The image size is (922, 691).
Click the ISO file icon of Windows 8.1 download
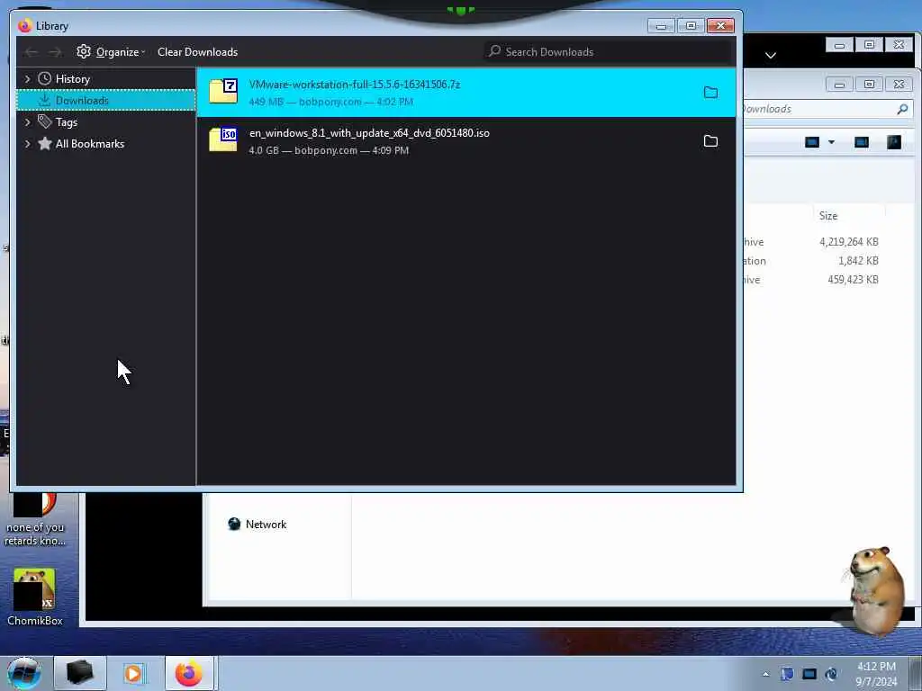click(223, 140)
